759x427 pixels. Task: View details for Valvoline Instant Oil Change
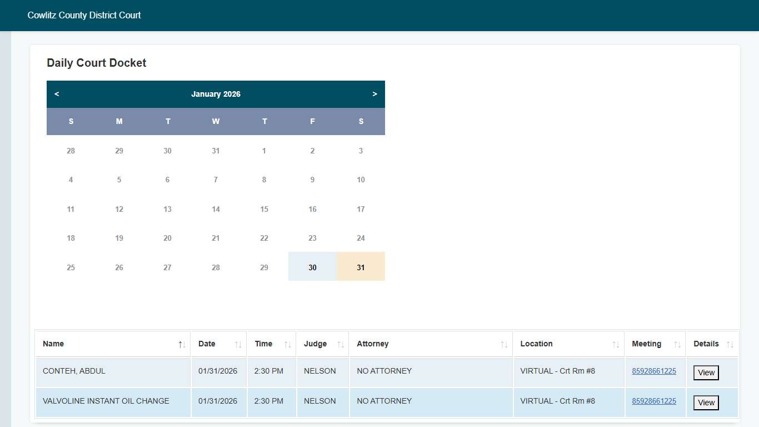(x=706, y=403)
